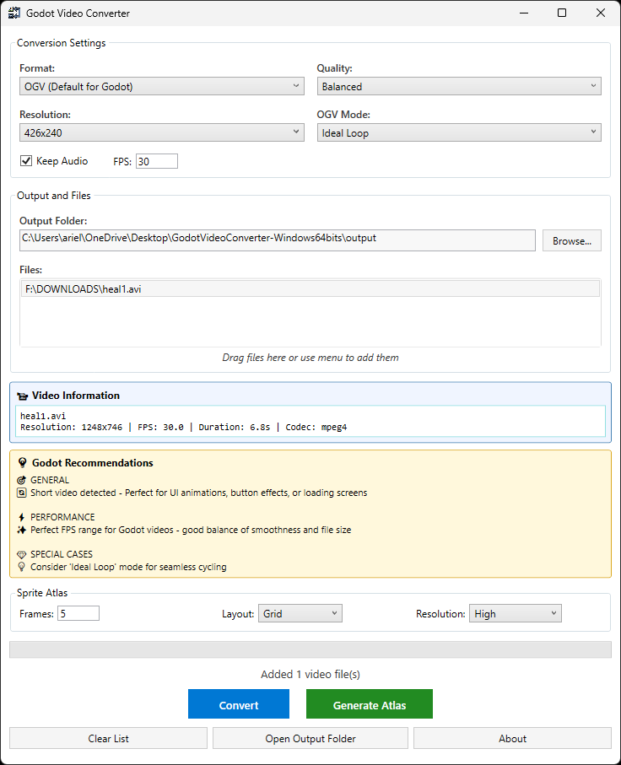621x765 pixels.
Task: Click the conversion progress bar
Action: tap(310, 649)
